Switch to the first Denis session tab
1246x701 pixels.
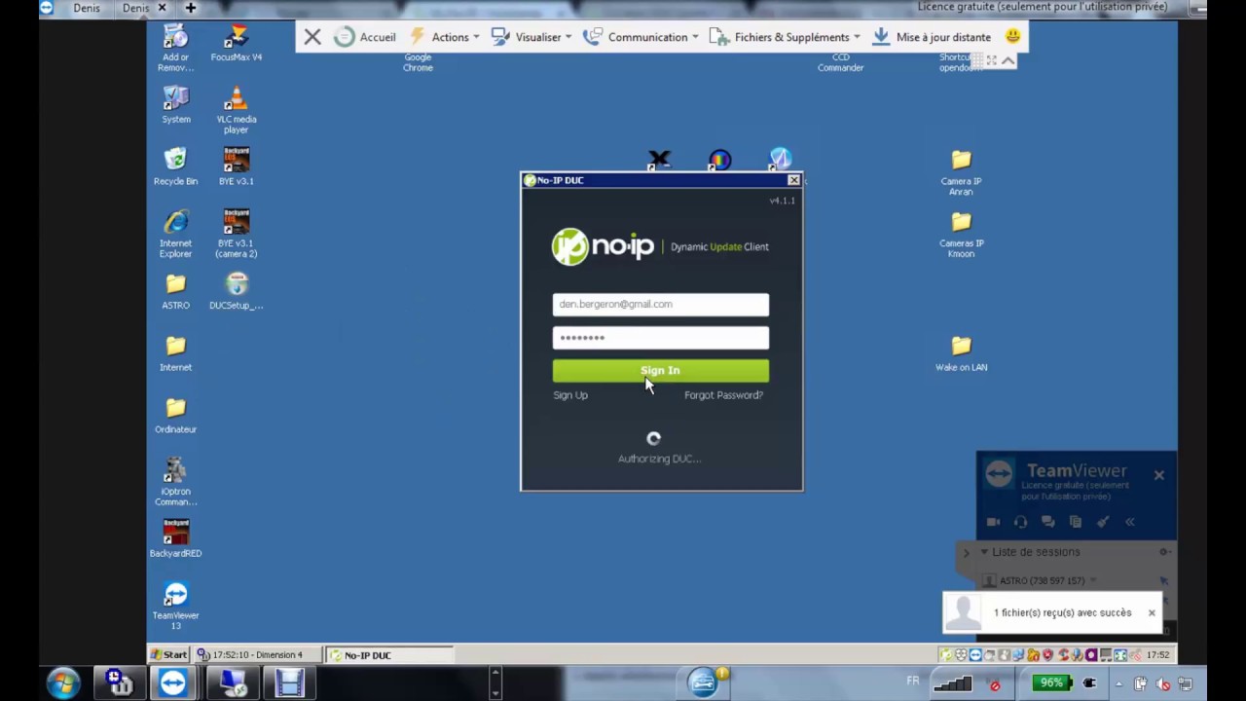point(87,8)
